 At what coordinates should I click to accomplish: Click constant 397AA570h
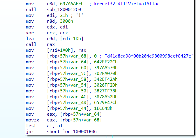coord(106,68)
